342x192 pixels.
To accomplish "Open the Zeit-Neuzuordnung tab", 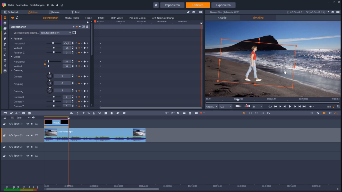I will tap(163, 18).
